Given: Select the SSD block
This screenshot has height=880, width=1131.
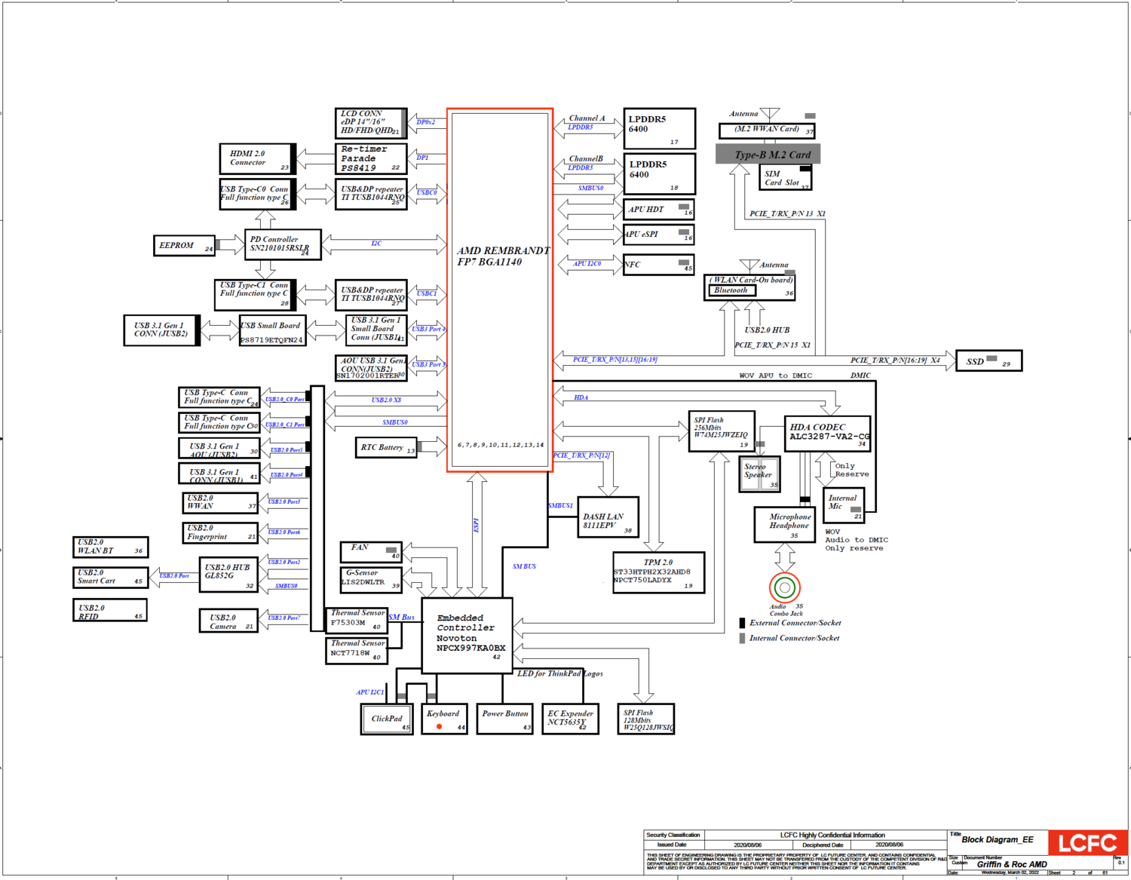Looking at the screenshot, I should [988, 361].
